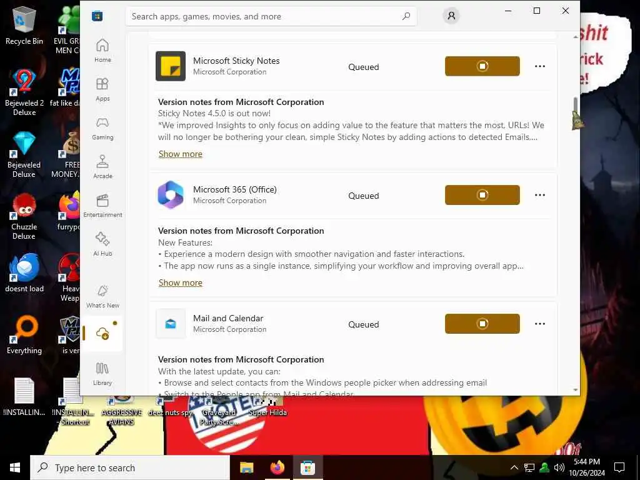The width and height of the screenshot is (640, 480).
Task: Show hidden system tray icons
Action: [514, 467]
